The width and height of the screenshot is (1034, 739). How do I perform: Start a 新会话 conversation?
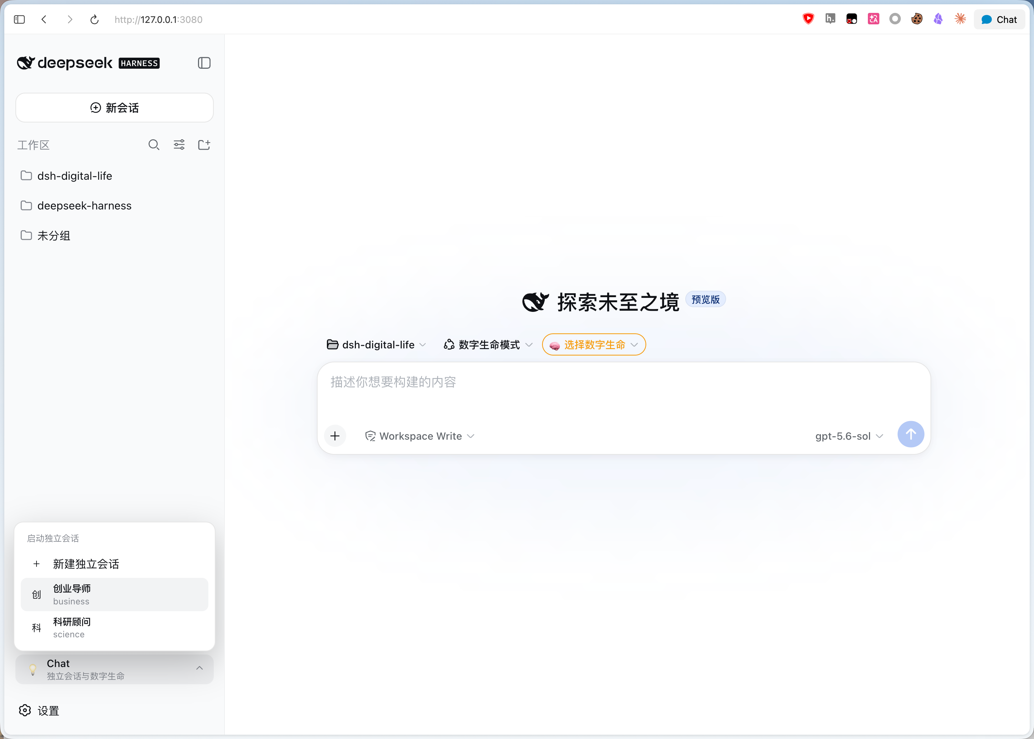coord(115,108)
